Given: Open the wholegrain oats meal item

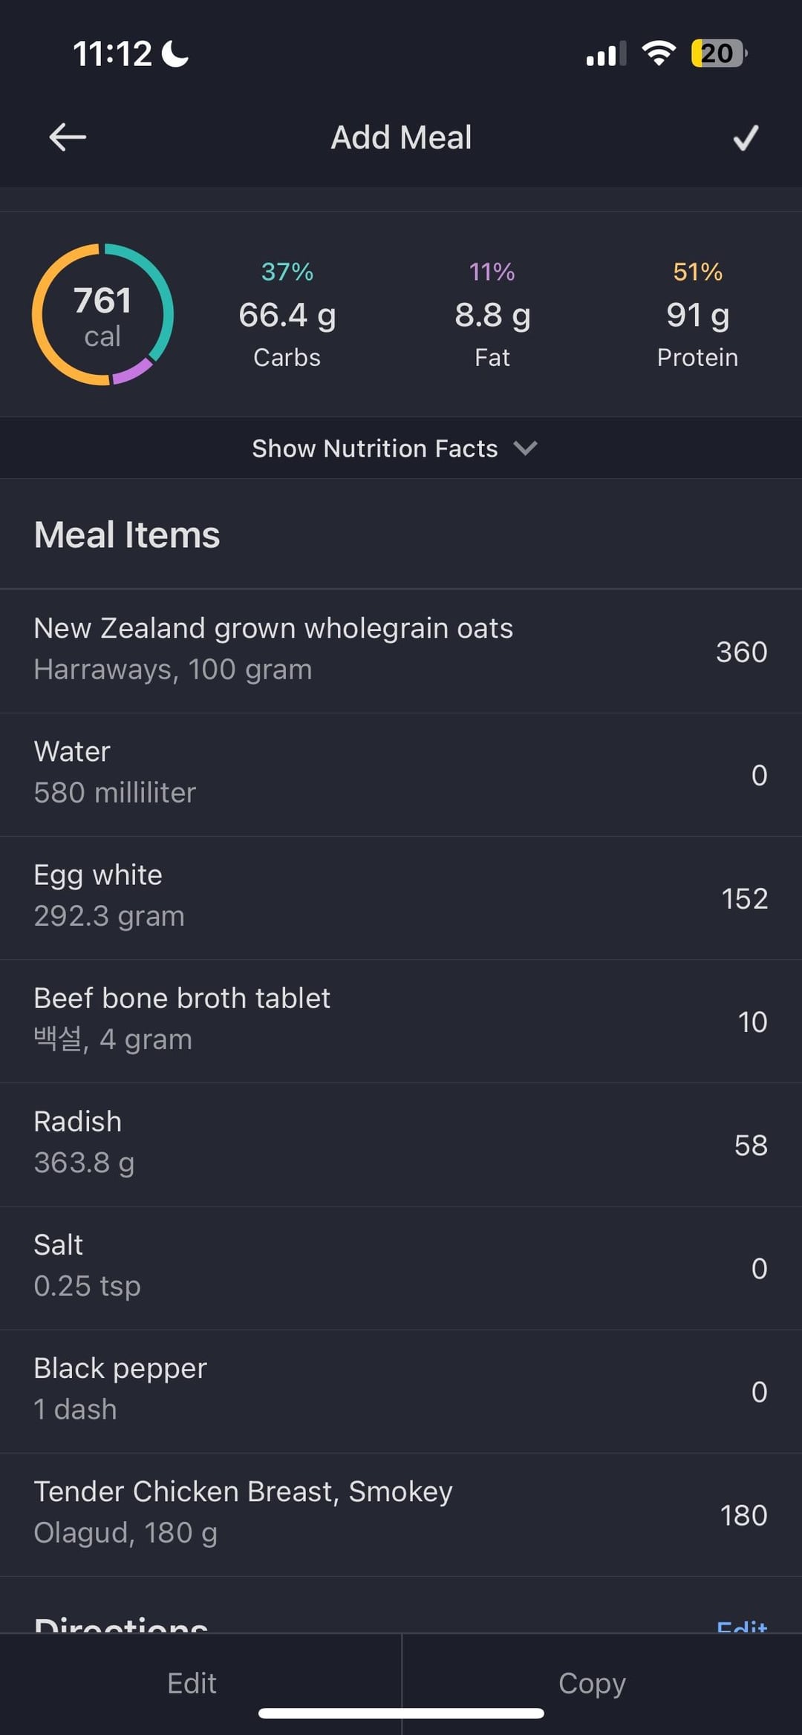Looking at the screenshot, I should click(x=401, y=650).
